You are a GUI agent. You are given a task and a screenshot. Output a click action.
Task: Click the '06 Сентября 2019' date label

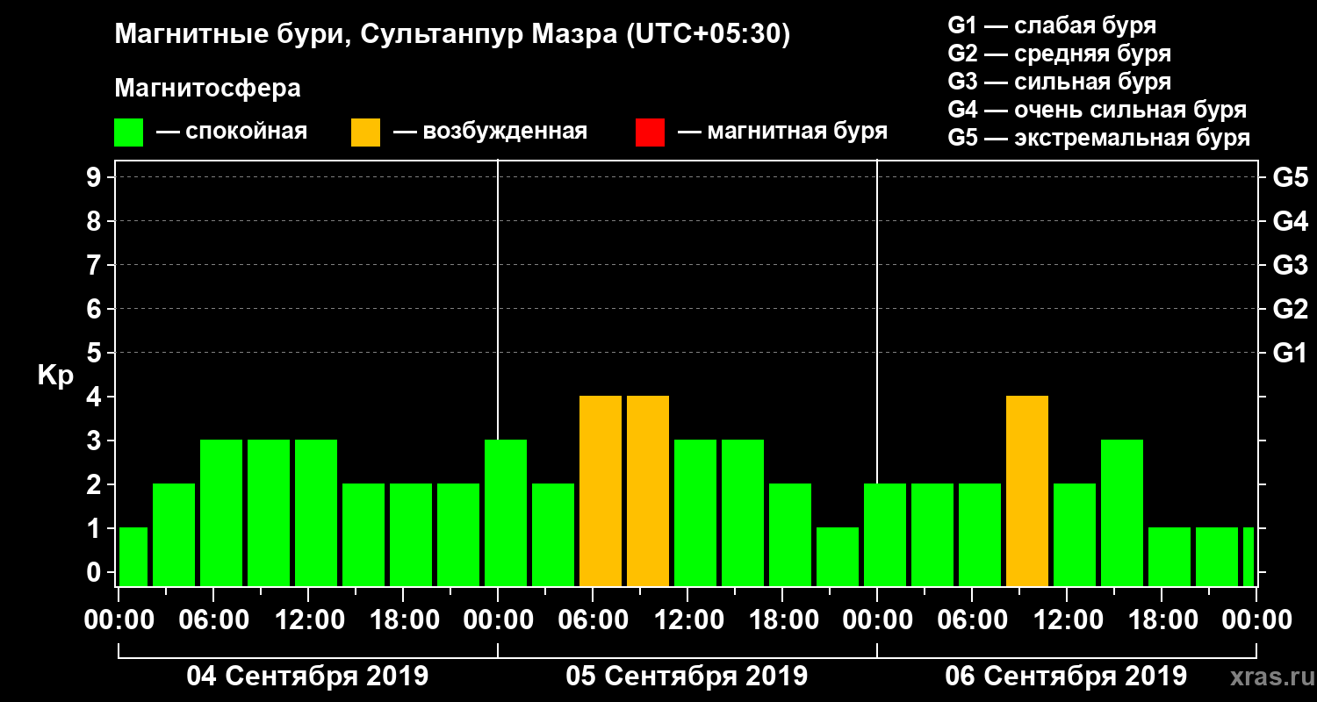pos(1066,677)
